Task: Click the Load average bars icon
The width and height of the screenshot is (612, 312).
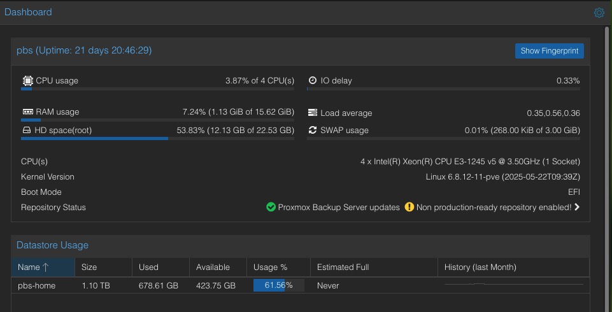Action: point(313,113)
